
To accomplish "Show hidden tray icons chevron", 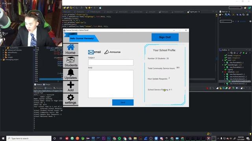I will [218, 138].
